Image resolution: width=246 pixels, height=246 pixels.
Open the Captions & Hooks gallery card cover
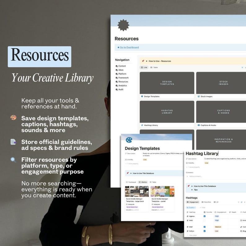[221, 112]
